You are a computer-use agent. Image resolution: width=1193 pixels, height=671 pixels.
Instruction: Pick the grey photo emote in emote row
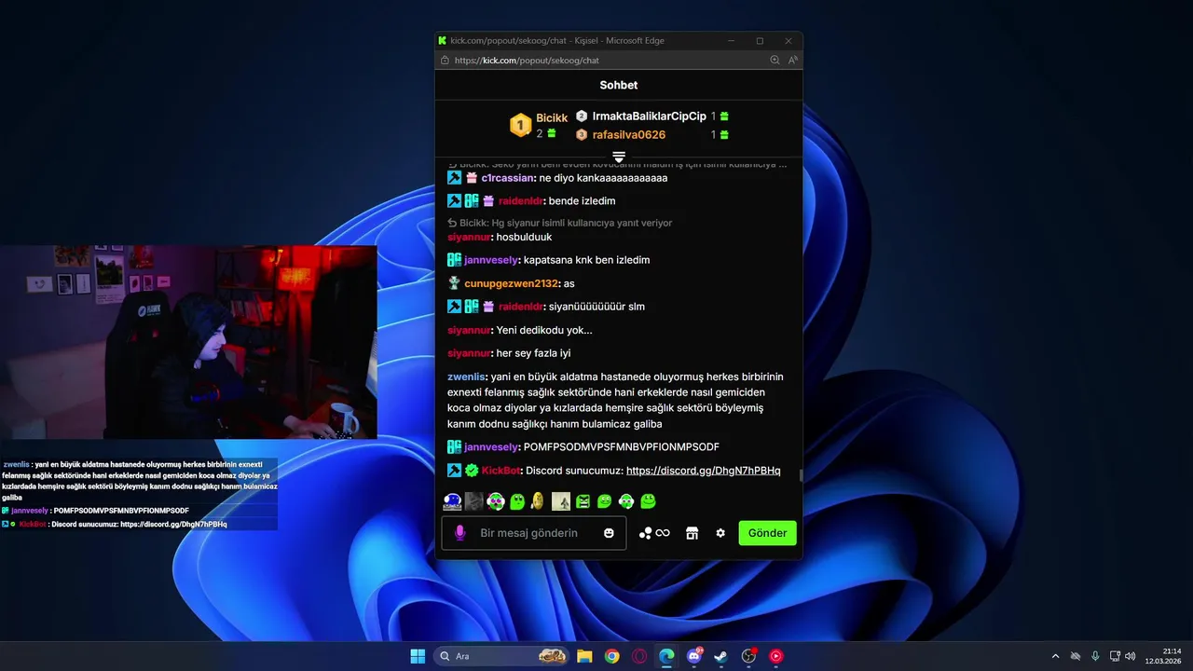[474, 501]
